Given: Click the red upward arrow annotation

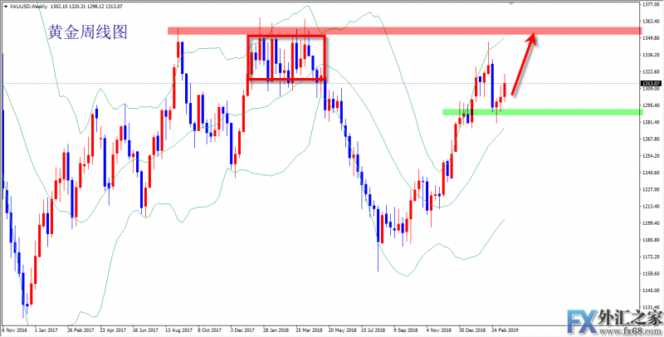Looking at the screenshot, I should pos(525,62).
